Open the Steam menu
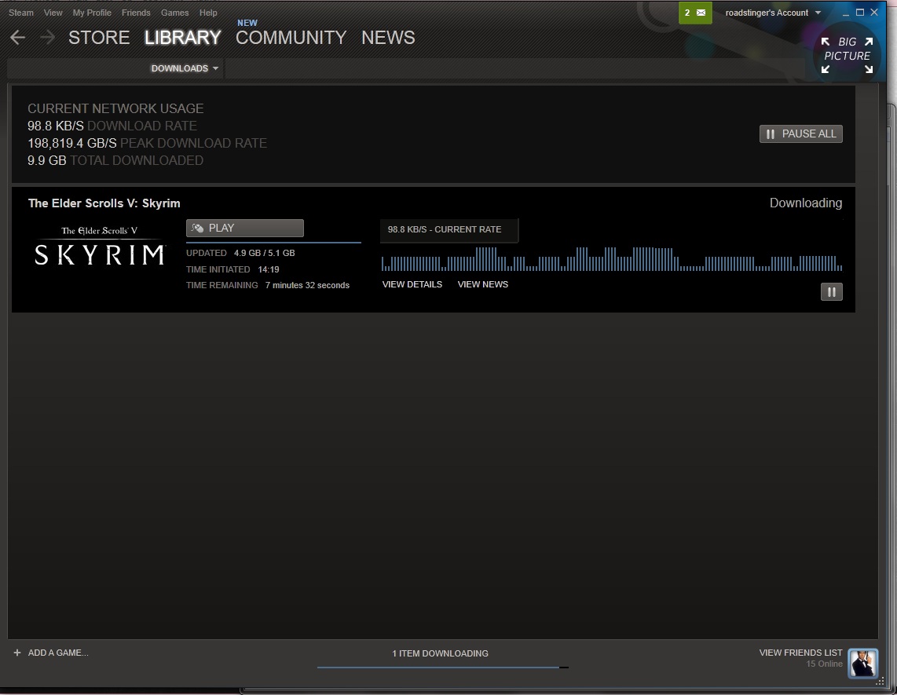The height and width of the screenshot is (695, 897). point(21,13)
